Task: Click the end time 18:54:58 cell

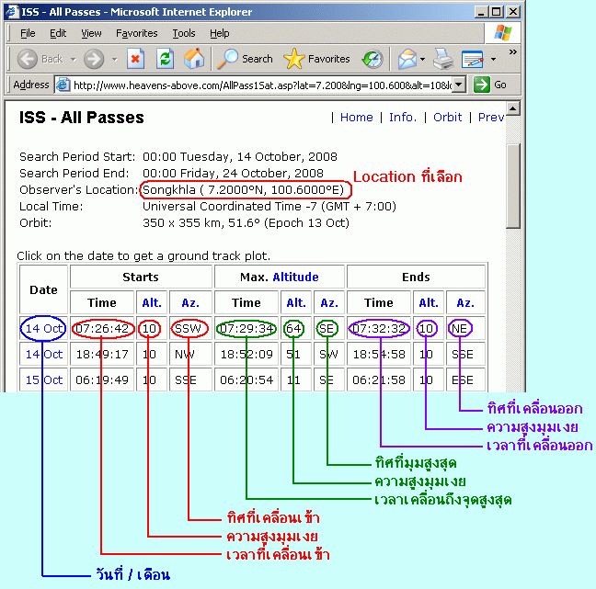Action: 379,355
